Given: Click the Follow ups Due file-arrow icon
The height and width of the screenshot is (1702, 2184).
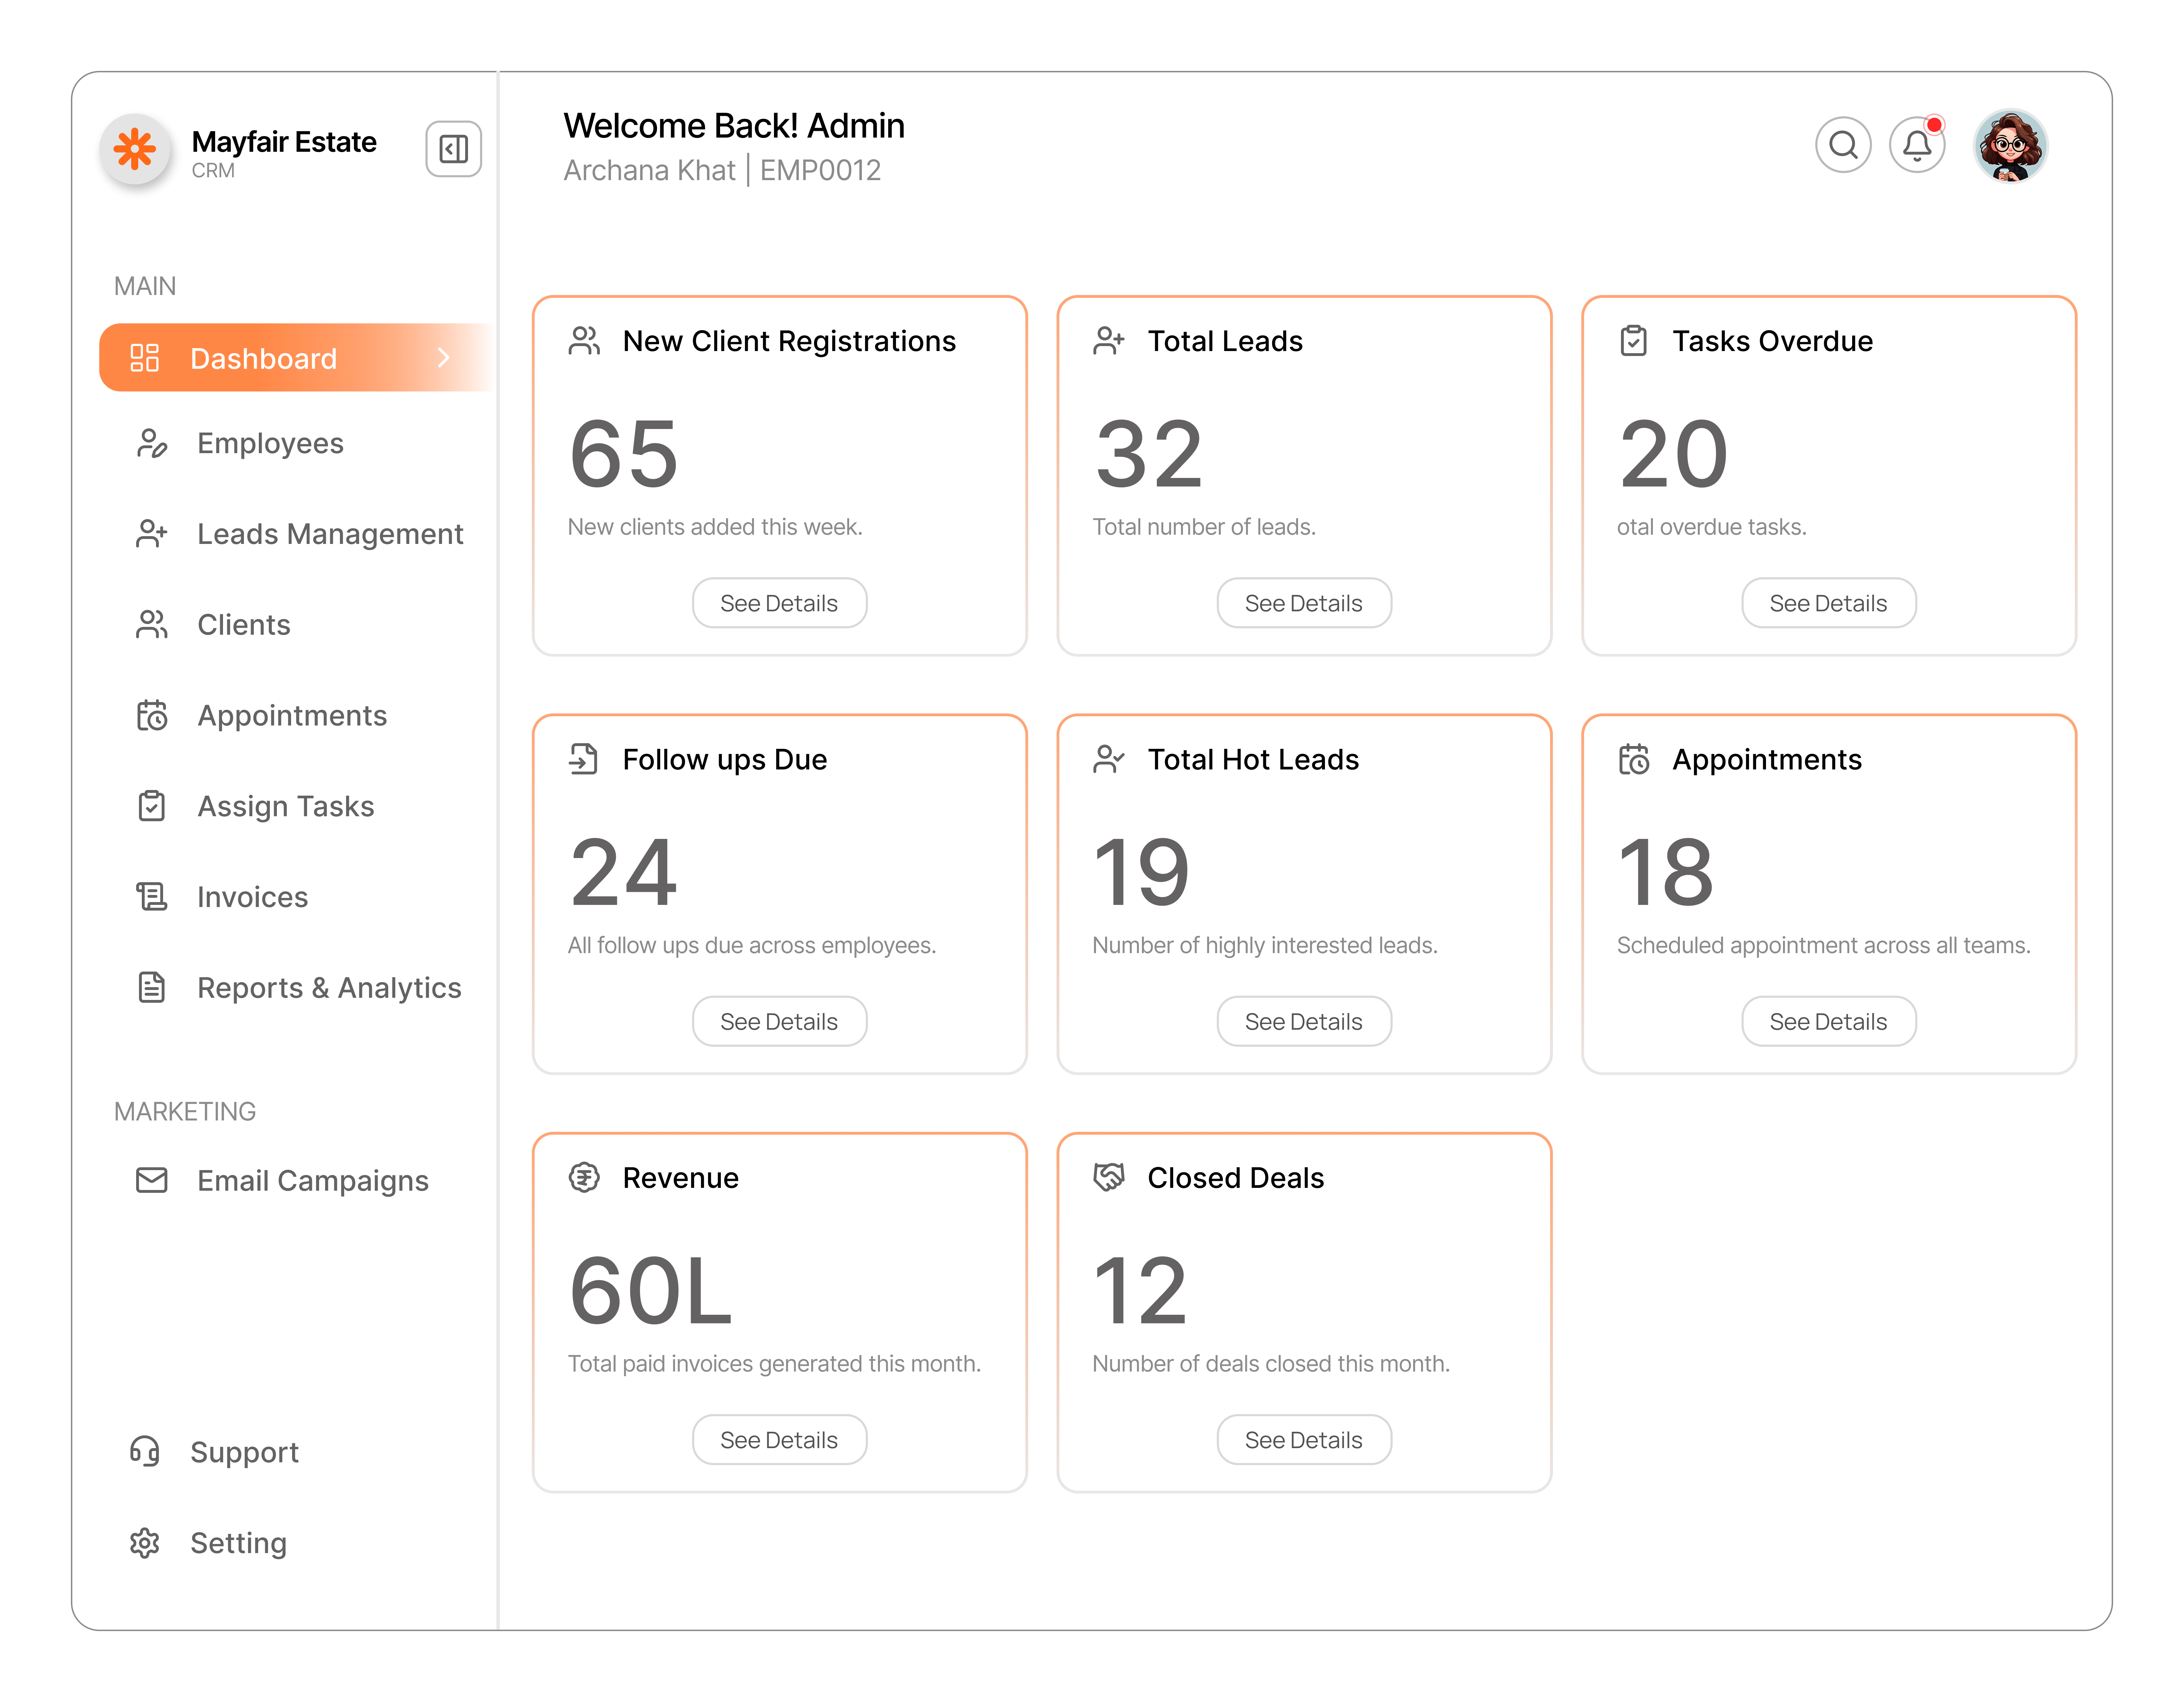Looking at the screenshot, I should (584, 759).
